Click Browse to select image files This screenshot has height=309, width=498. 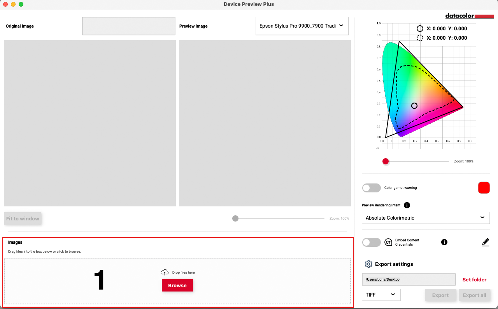point(177,285)
